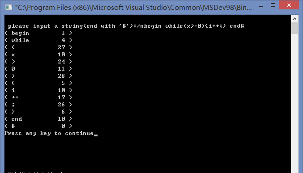Click the '# 0' token output line
This screenshot has width=303, height=173.
38,126
